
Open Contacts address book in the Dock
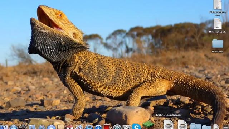(60, 126)
